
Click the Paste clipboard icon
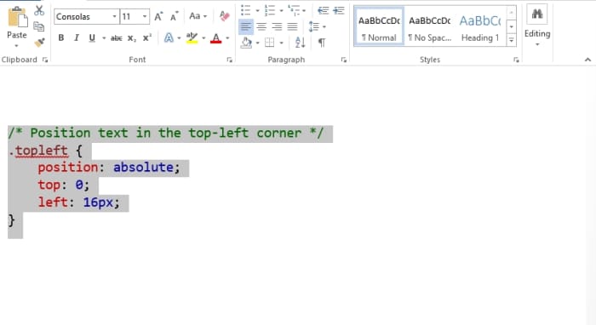click(x=18, y=17)
